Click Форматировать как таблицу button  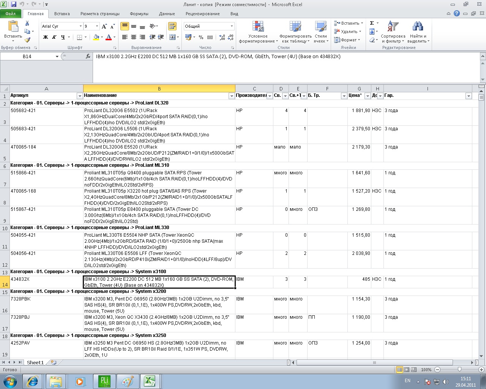295,32
